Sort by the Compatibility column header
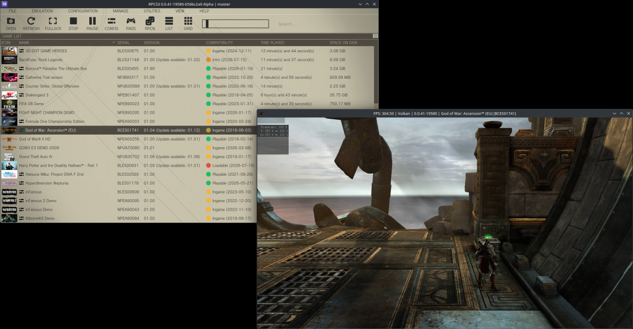The width and height of the screenshot is (633, 329). (231, 43)
